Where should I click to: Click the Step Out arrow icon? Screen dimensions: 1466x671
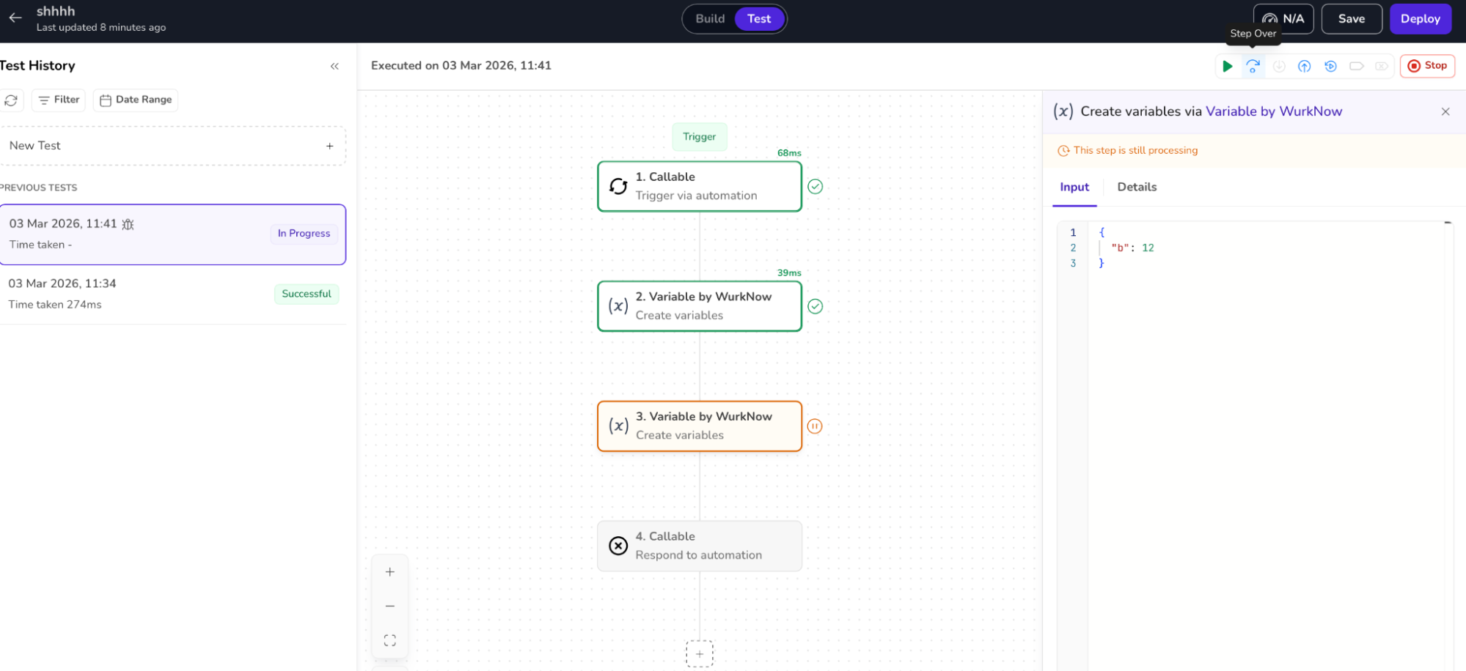click(x=1304, y=66)
